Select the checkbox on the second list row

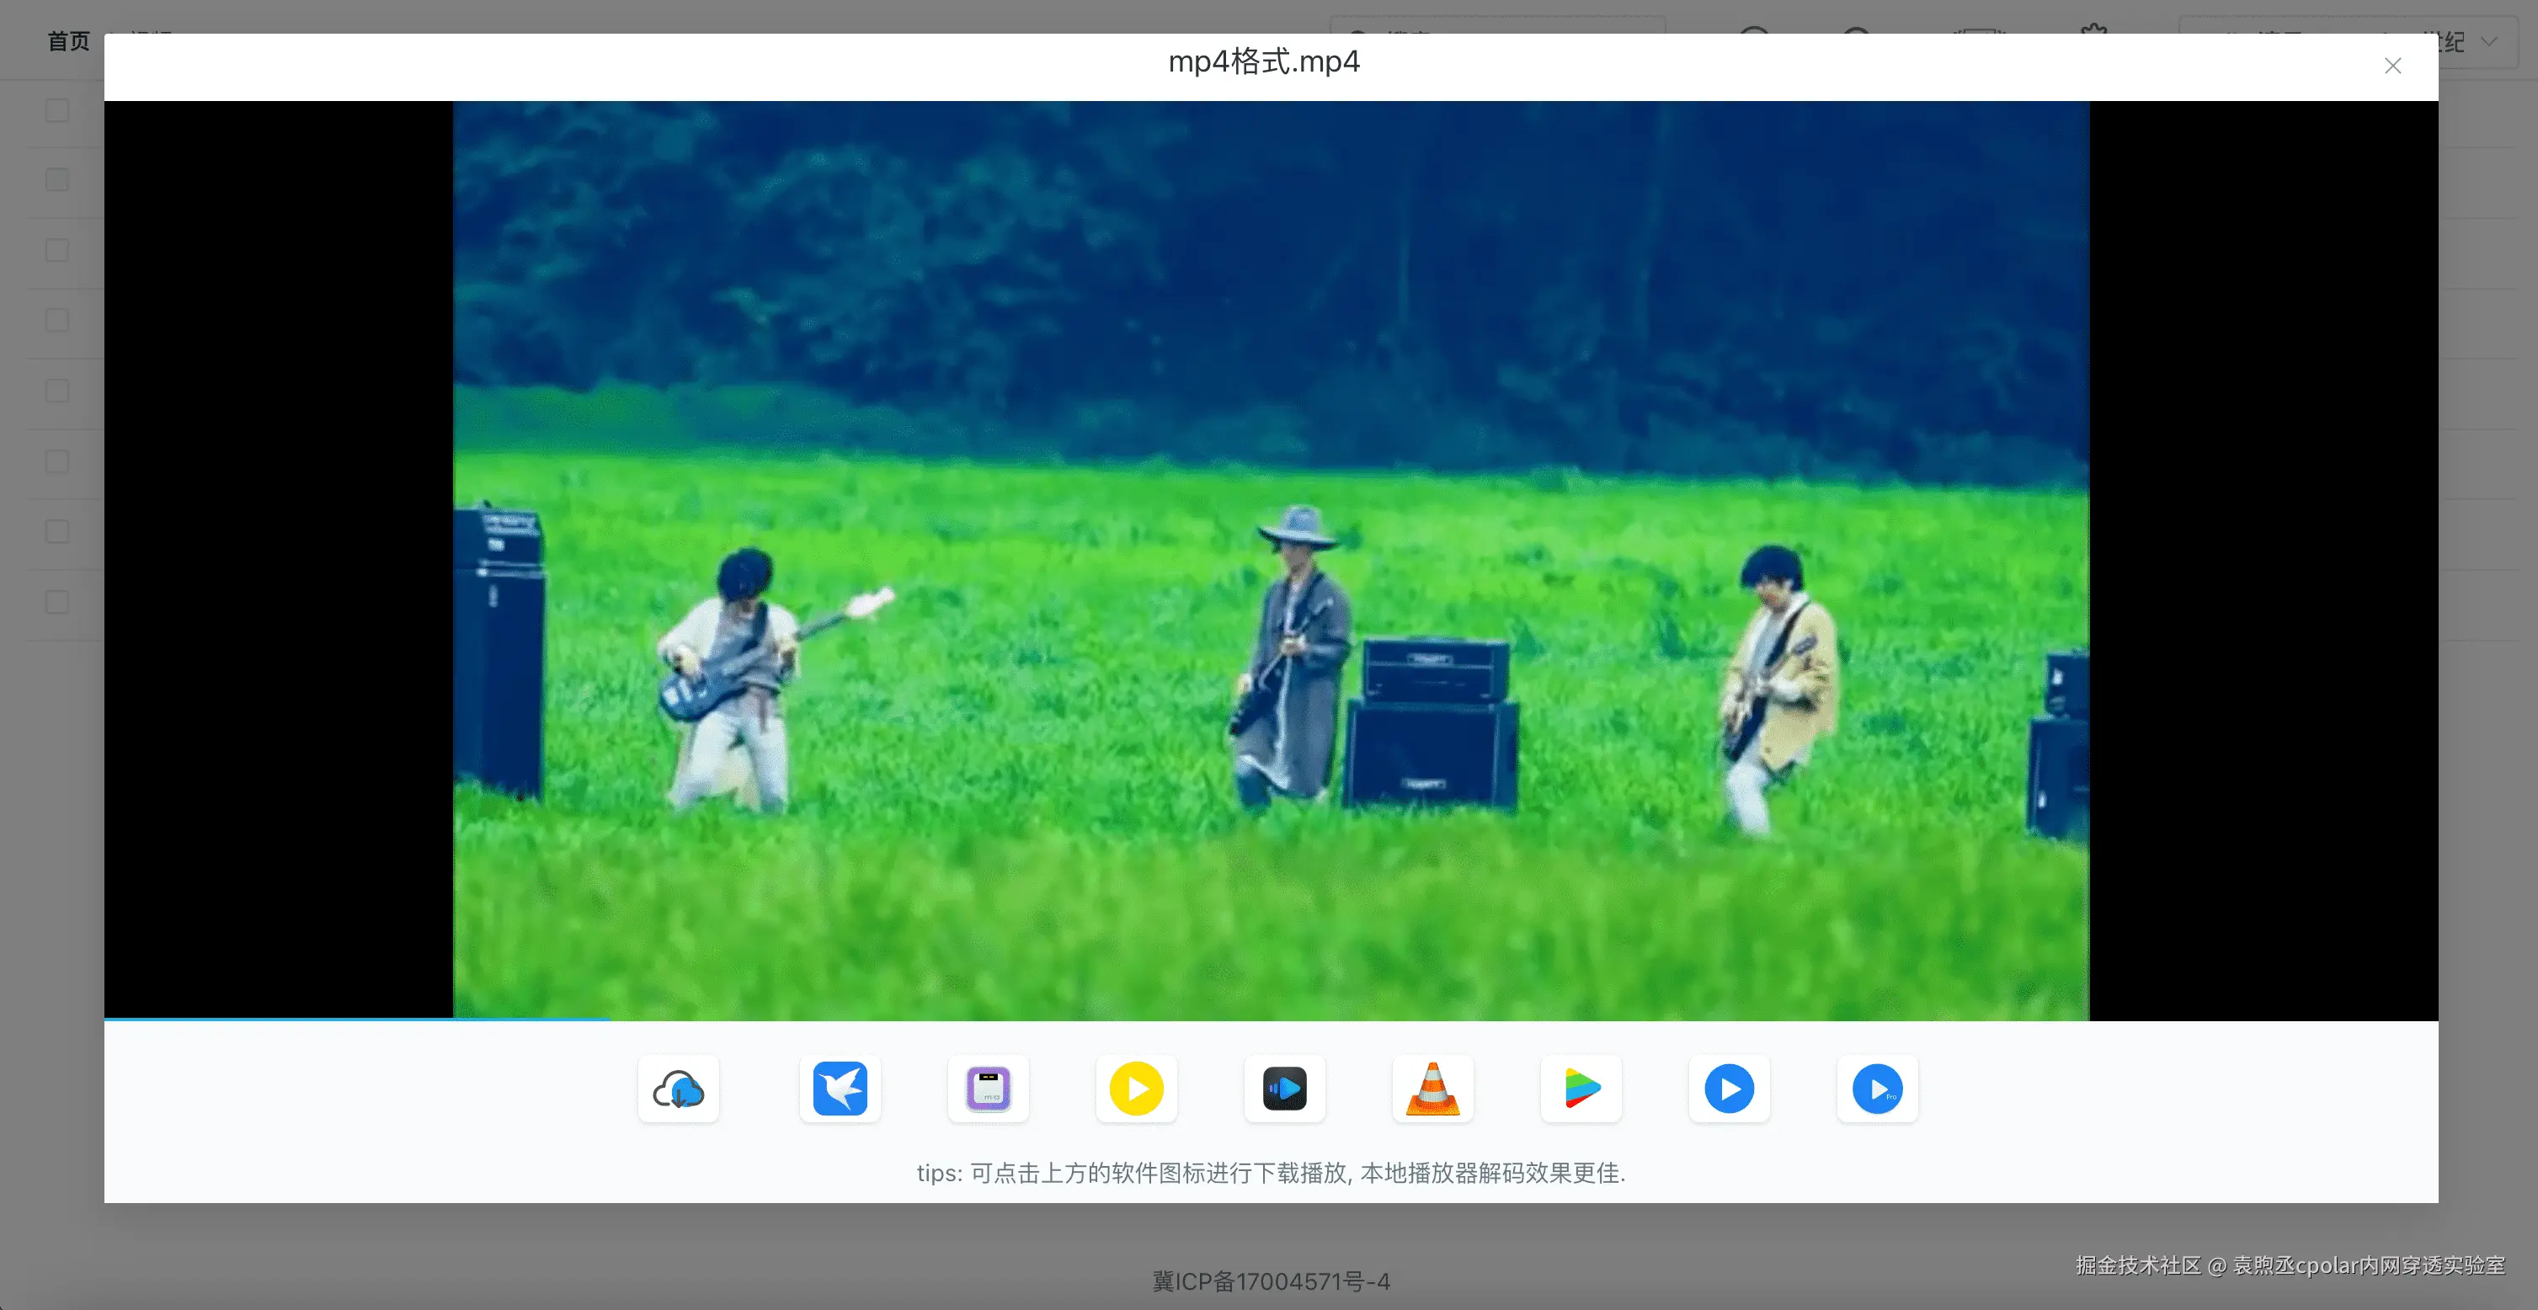coord(56,180)
